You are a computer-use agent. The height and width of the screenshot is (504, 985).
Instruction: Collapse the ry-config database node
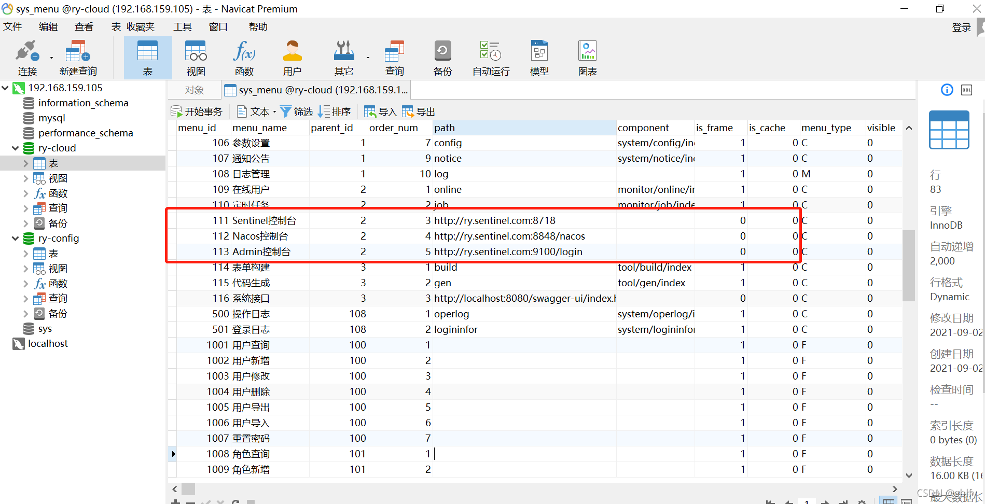coord(16,239)
